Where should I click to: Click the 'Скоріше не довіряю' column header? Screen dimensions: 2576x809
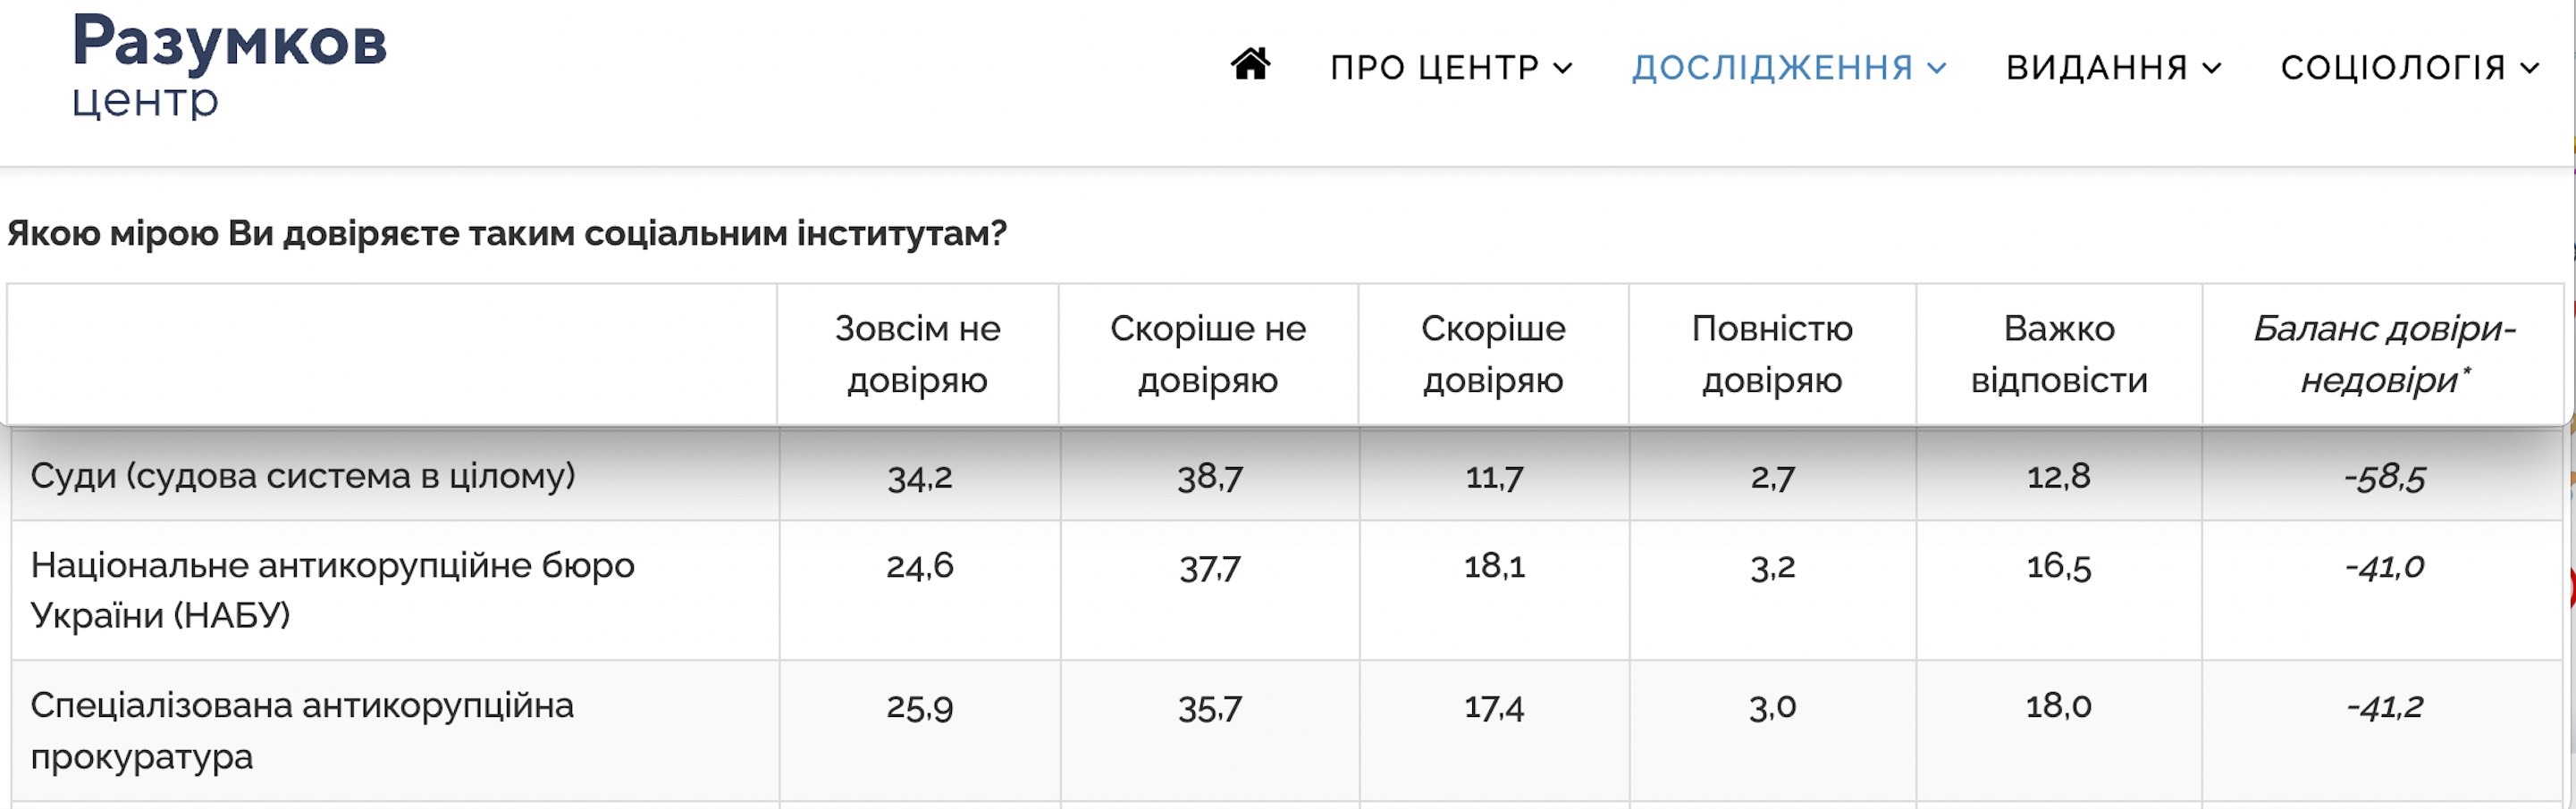tap(1208, 354)
